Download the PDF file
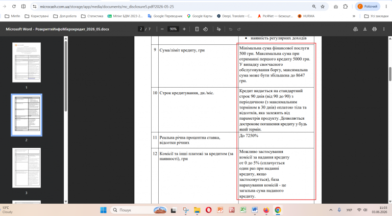Screen dimensions: 392x216 365,29
